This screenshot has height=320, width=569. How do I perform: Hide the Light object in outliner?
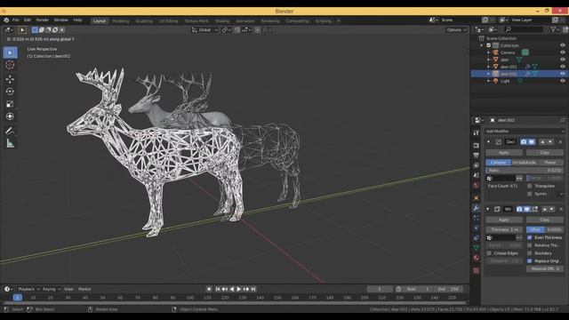563,81
